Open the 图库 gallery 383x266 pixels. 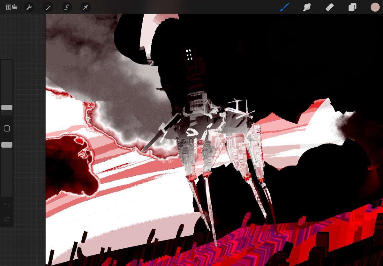tap(11, 7)
